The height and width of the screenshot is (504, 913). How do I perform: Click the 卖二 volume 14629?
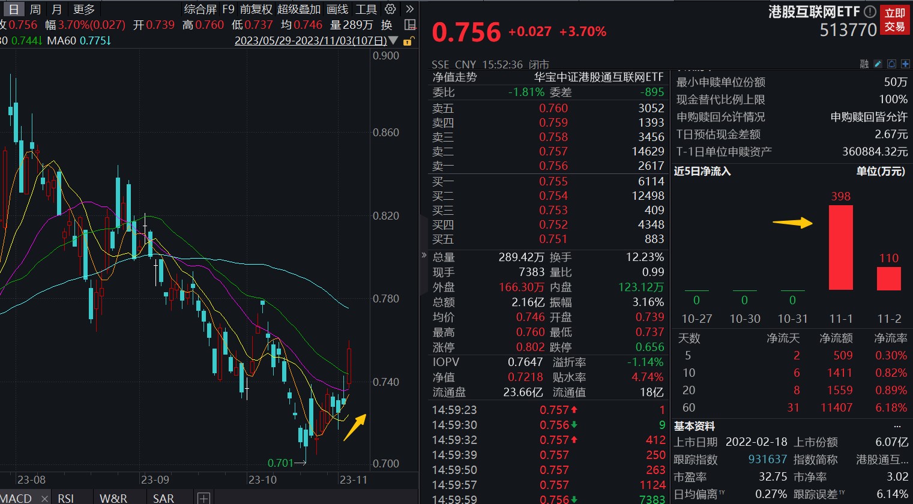click(x=648, y=151)
